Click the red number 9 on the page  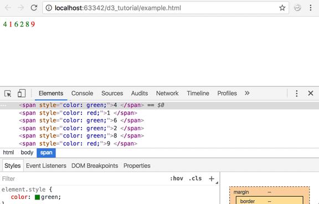(33, 24)
